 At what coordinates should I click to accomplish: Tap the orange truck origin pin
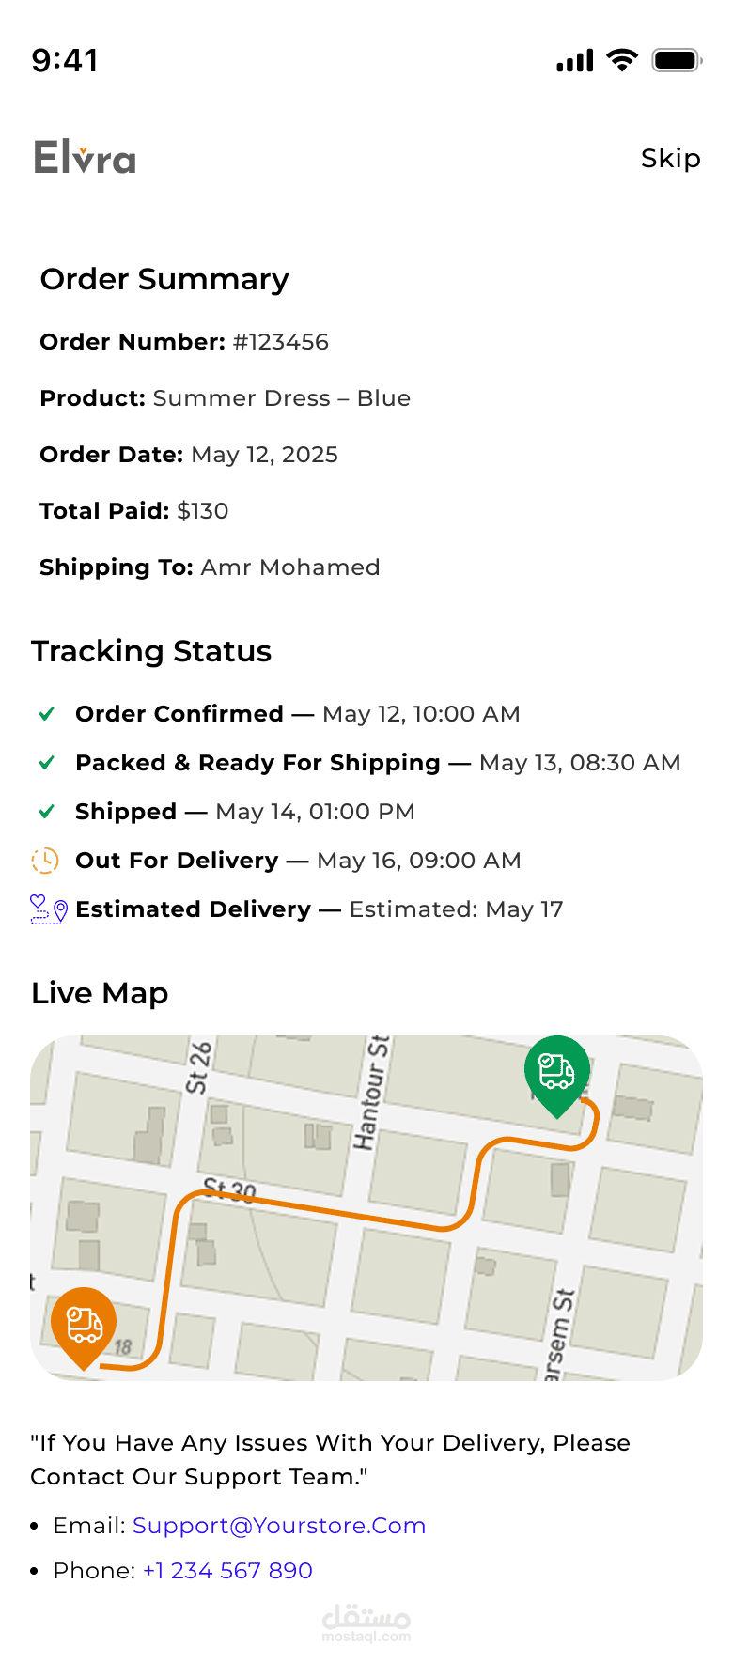pos(84,1323)
